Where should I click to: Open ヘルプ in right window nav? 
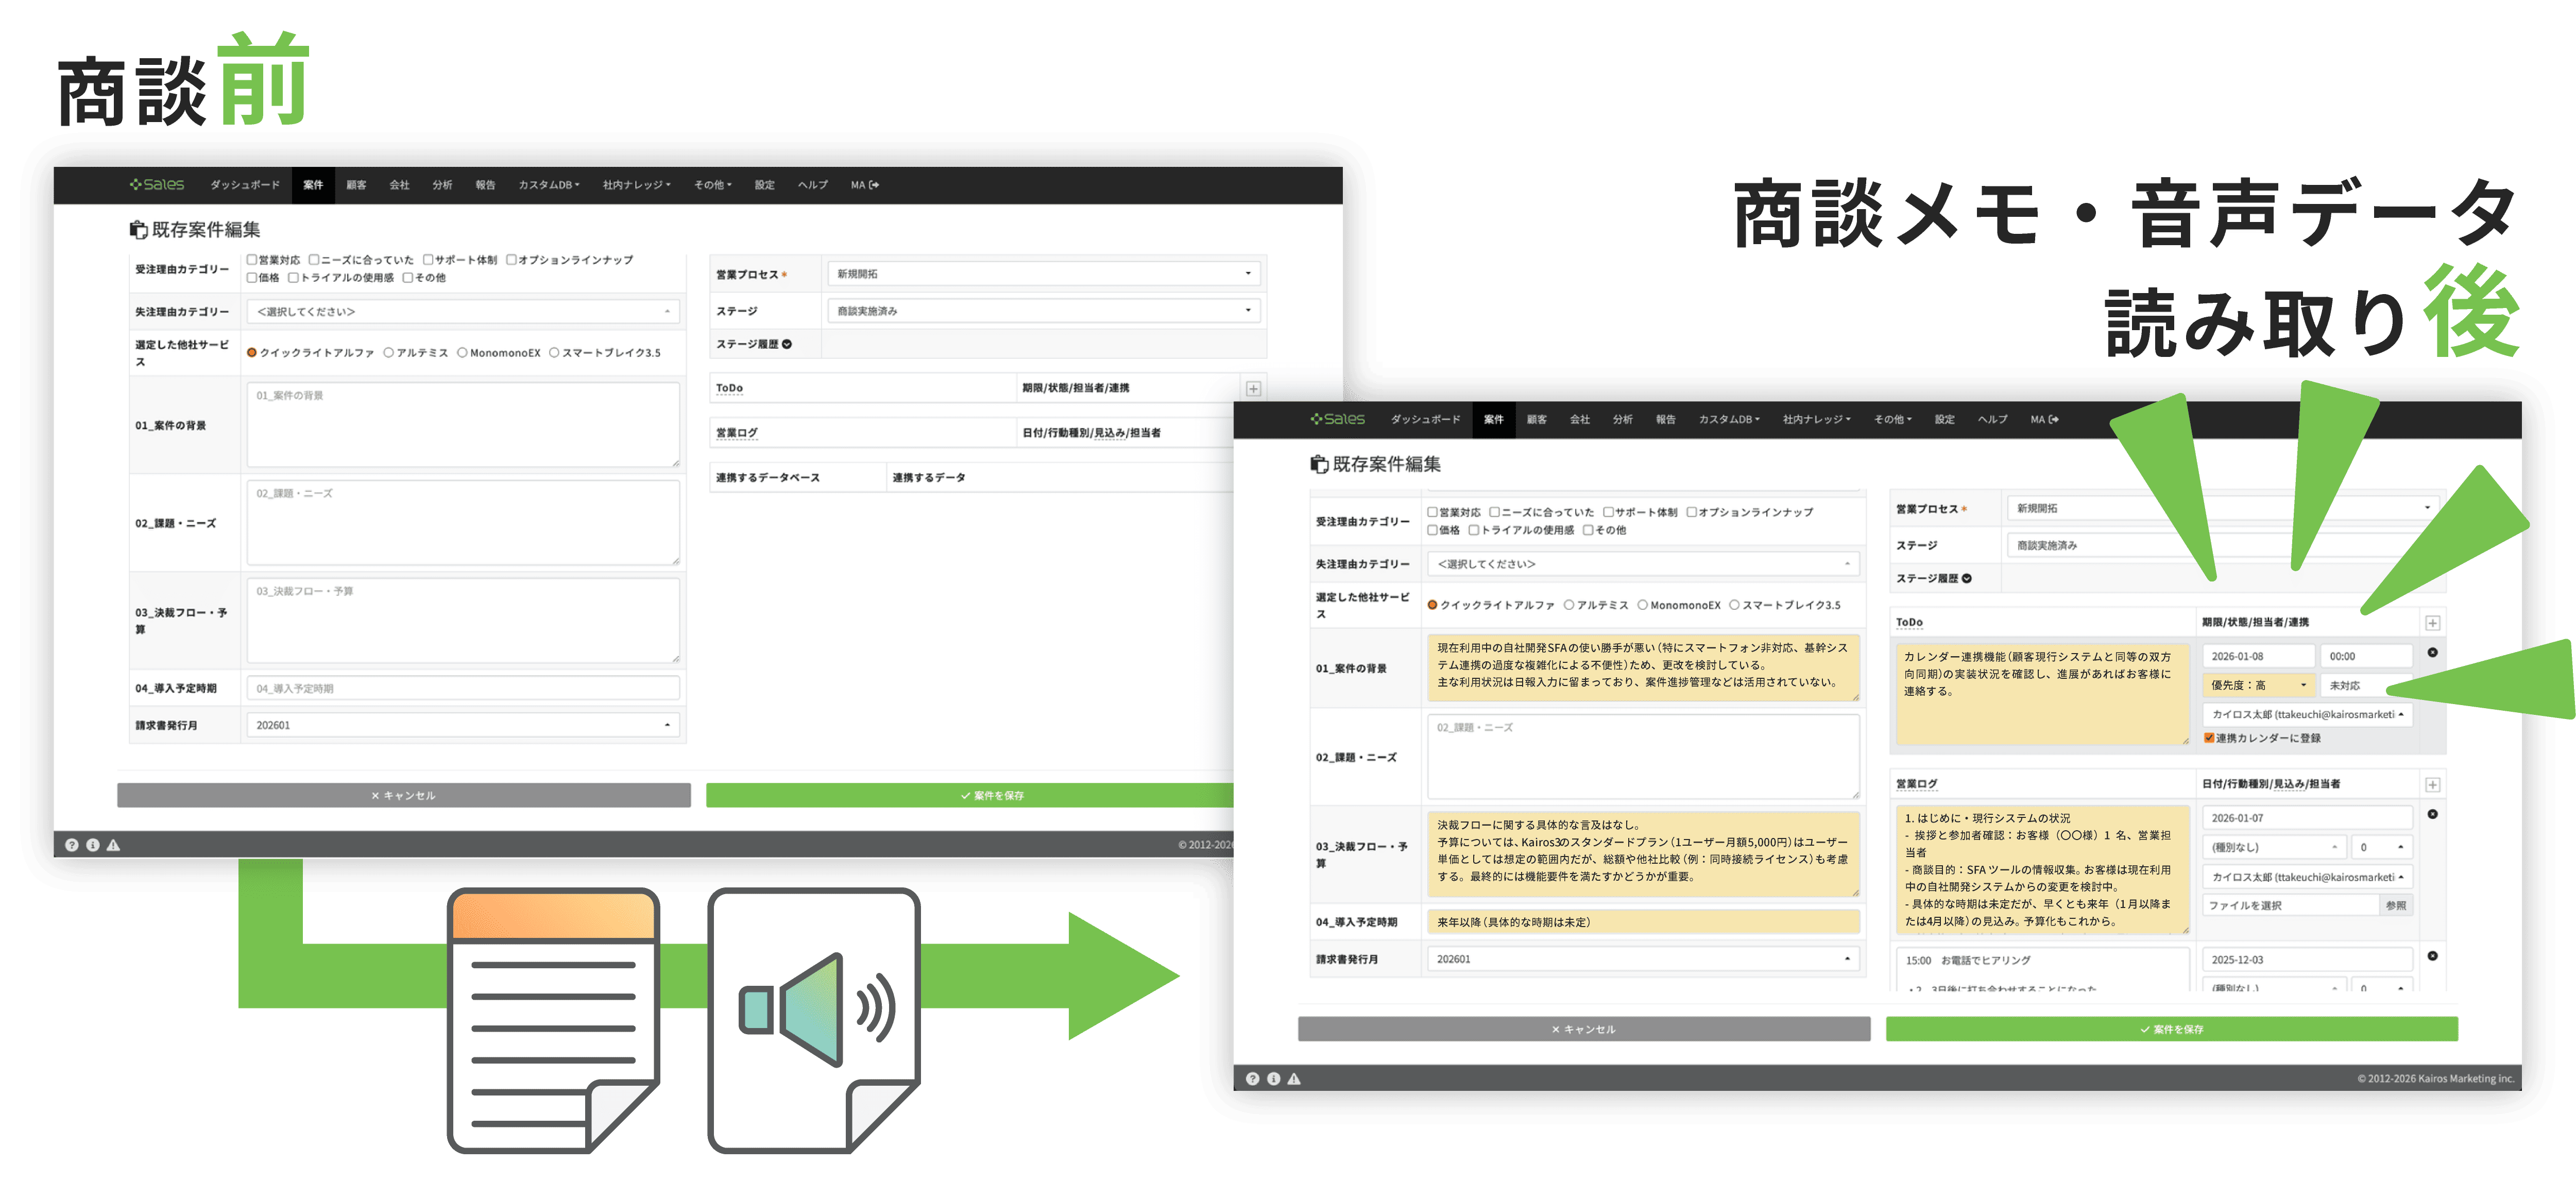click(1992, 420)
